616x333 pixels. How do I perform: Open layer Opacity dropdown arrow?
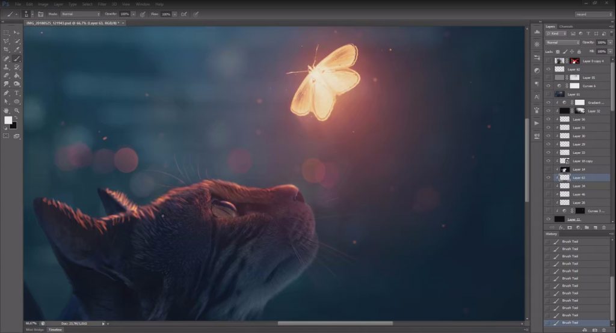pyautogui.click(x=610, y=42)
